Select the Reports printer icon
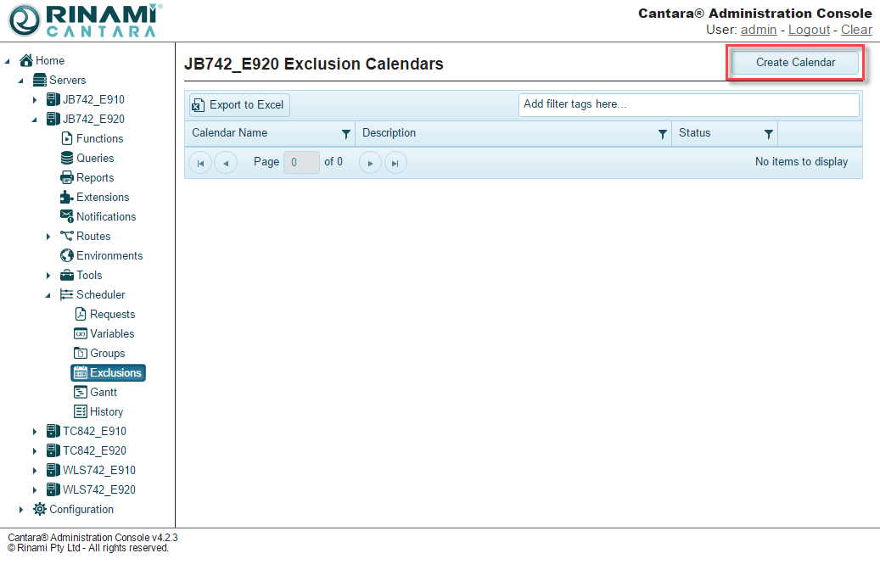The image size is (880, 570). (67, 177)
